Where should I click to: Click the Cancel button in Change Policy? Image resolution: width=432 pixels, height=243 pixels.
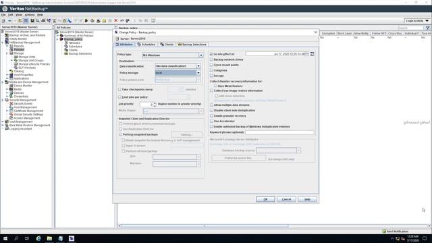(286, 199)
